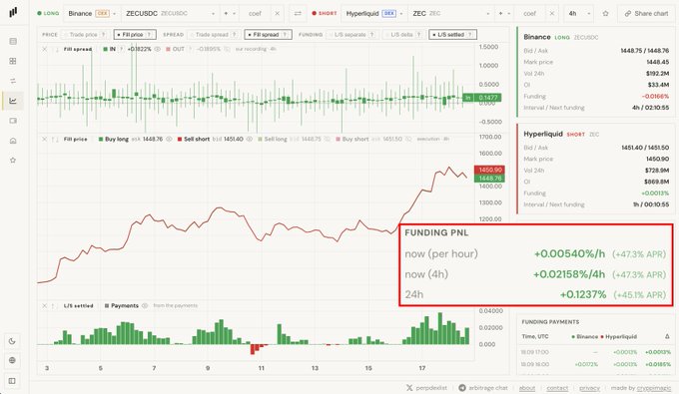Viewport: 679px width, 394px height.
Task: Open the contact link in footer
Action: tap(557, 388)
